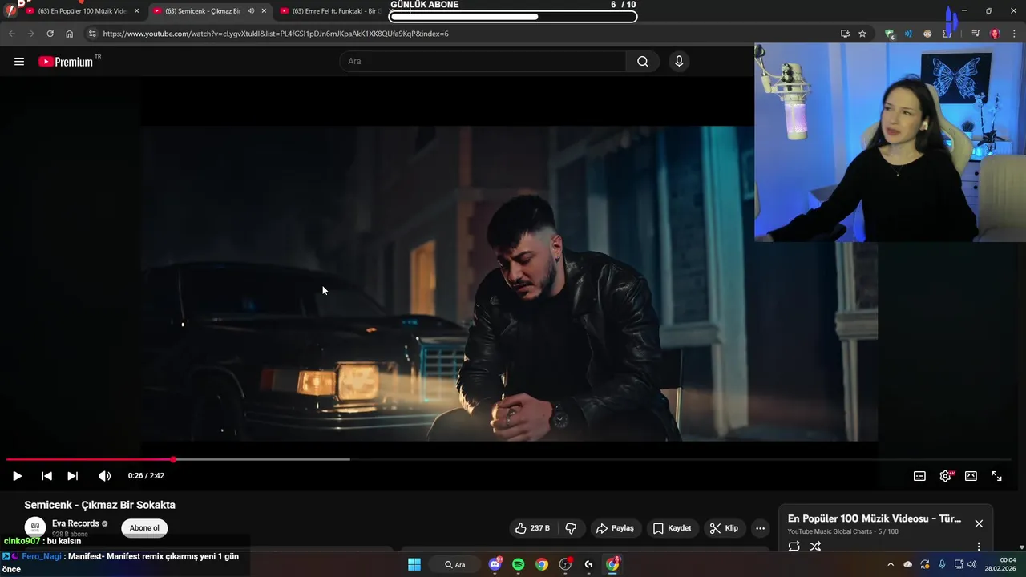Open Spotify from the taskbar

[518, 564]
